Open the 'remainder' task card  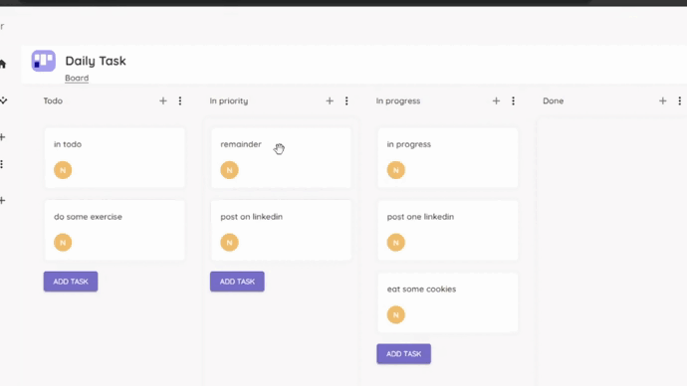point(281,158)
